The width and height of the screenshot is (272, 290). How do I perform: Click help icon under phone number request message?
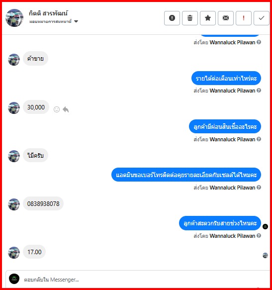click(259, 188)
